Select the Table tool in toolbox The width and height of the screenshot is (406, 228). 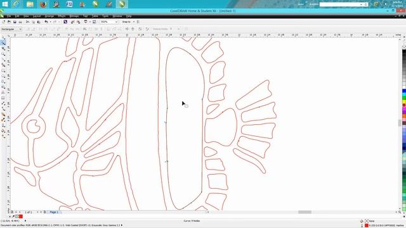[x=3, y=98]
